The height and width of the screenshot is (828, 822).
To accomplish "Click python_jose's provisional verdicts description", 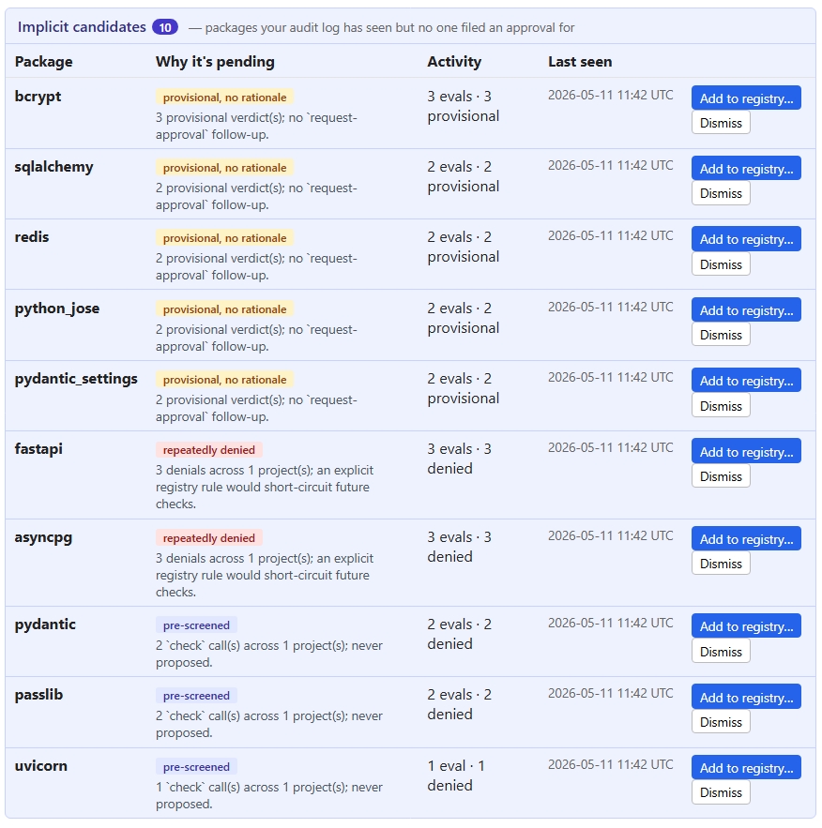I will pyautogui.click(x=256, y=338).
